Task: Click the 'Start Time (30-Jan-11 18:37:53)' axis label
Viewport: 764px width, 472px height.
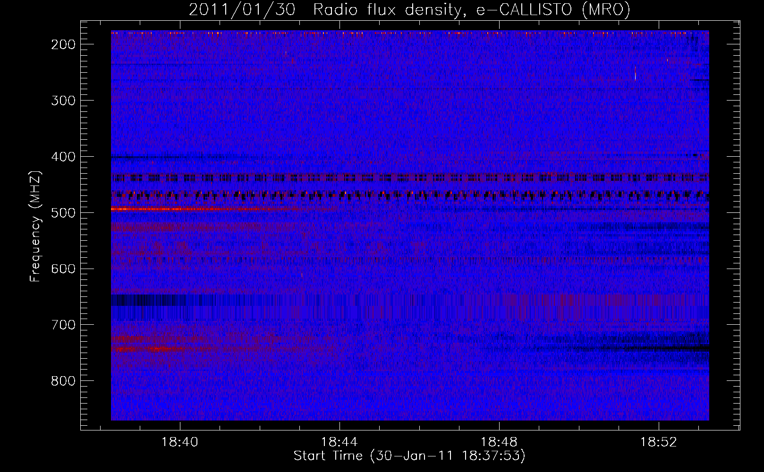Action: (x=409, y=456)
